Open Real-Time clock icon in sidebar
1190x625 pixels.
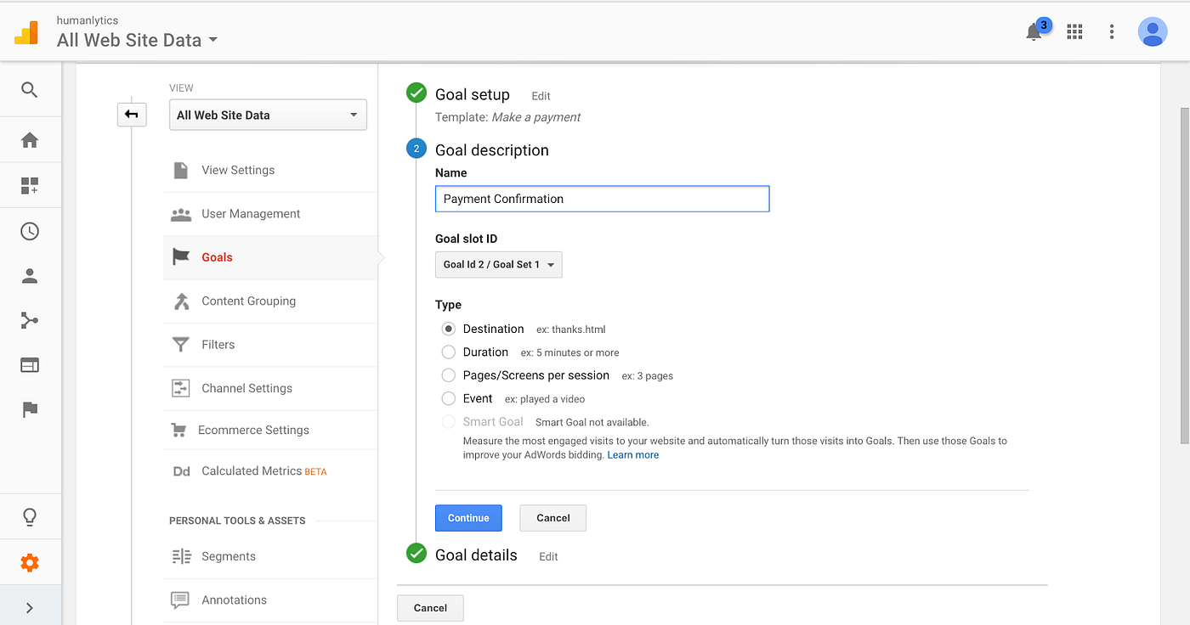point(30,231)
